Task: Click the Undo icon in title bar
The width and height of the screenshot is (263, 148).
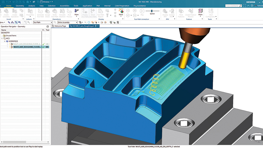Action: [x=8, y=2]
